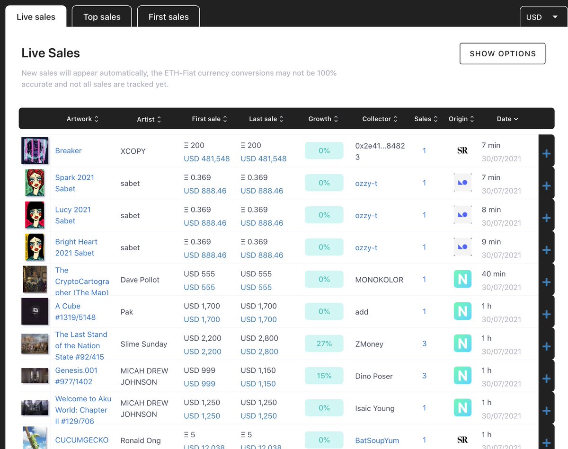Click the 15% growth badge
568x449 pixels.
point(324,376)
